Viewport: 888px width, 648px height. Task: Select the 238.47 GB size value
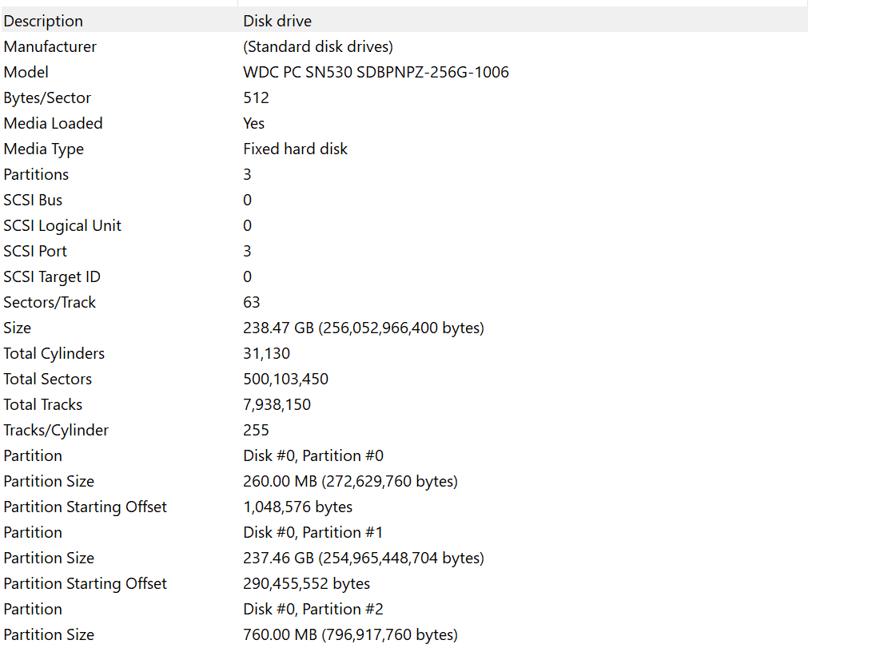[x=363, y=328]
